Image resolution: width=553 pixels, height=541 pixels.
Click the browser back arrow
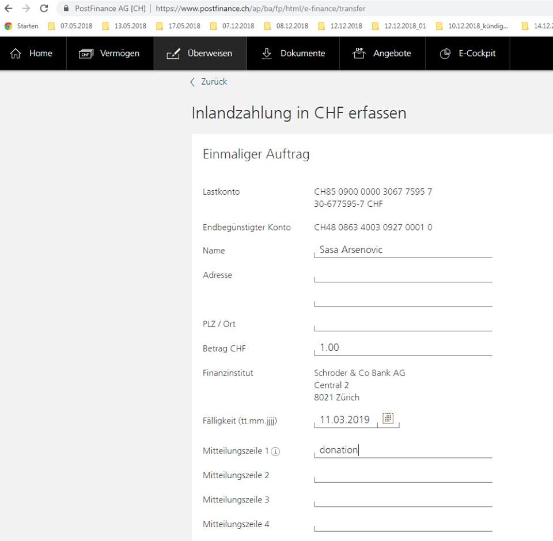[8, 9]
